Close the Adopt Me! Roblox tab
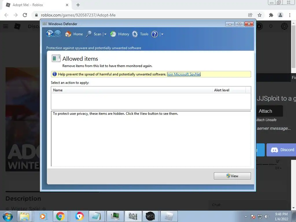Screen dimensions: 296x222 coord(67,5)
